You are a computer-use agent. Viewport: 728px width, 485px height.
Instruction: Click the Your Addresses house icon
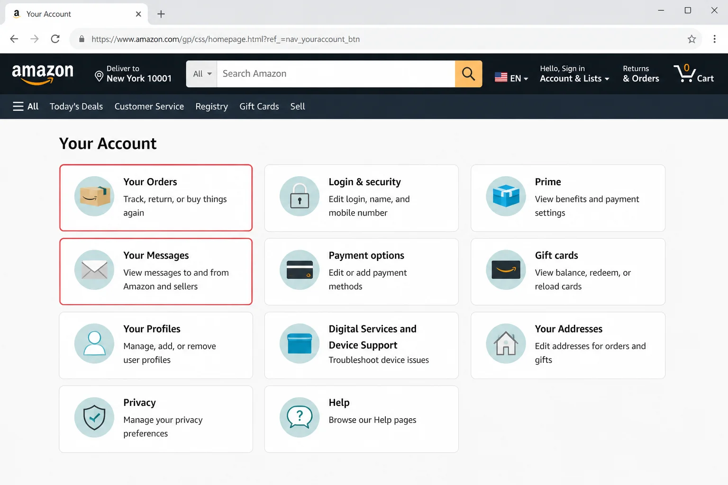tap(506, 343)
